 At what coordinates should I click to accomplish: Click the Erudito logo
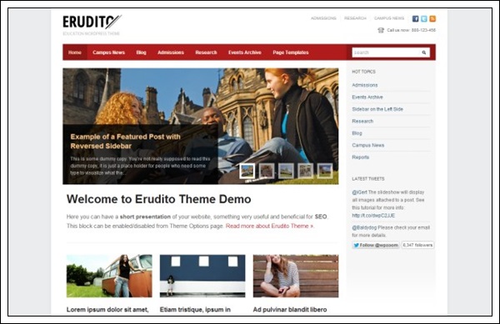pyautogui.click(x=92, y=22)
